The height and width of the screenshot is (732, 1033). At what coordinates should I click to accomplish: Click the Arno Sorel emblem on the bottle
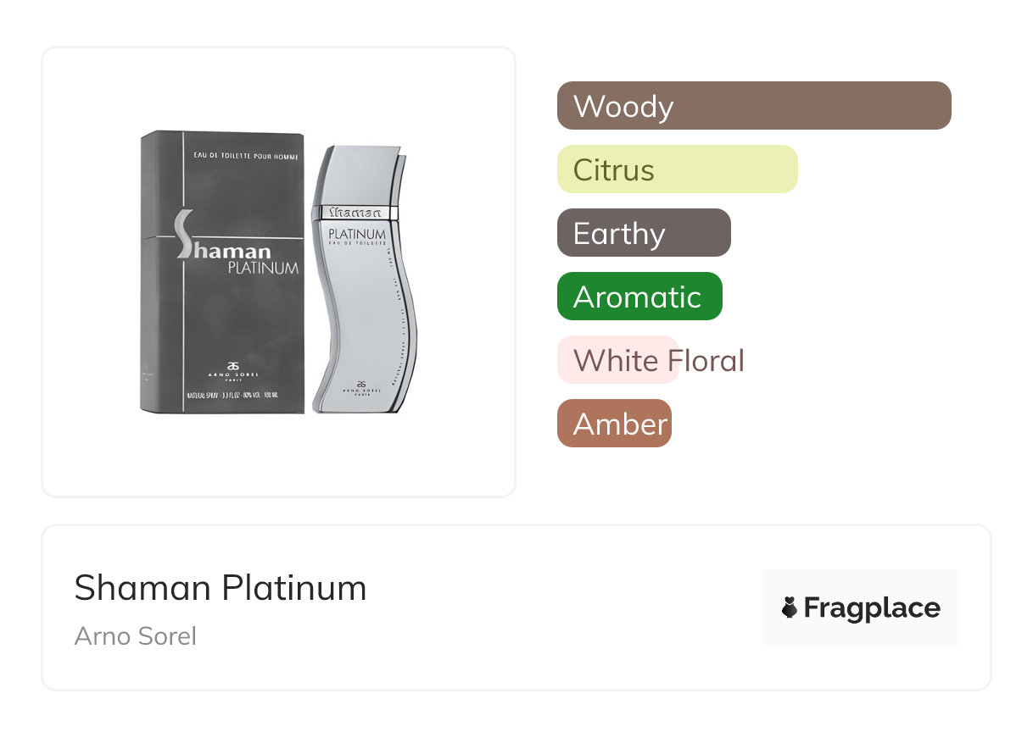(361, 382)
